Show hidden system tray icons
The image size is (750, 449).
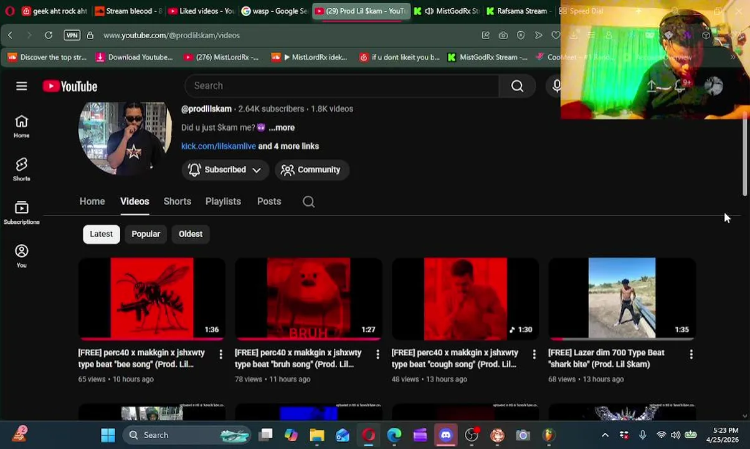coord(605,435)
